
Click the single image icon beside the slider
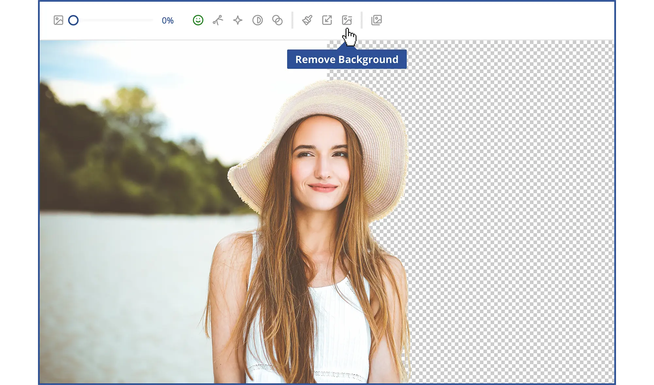[x=58, y=20]
